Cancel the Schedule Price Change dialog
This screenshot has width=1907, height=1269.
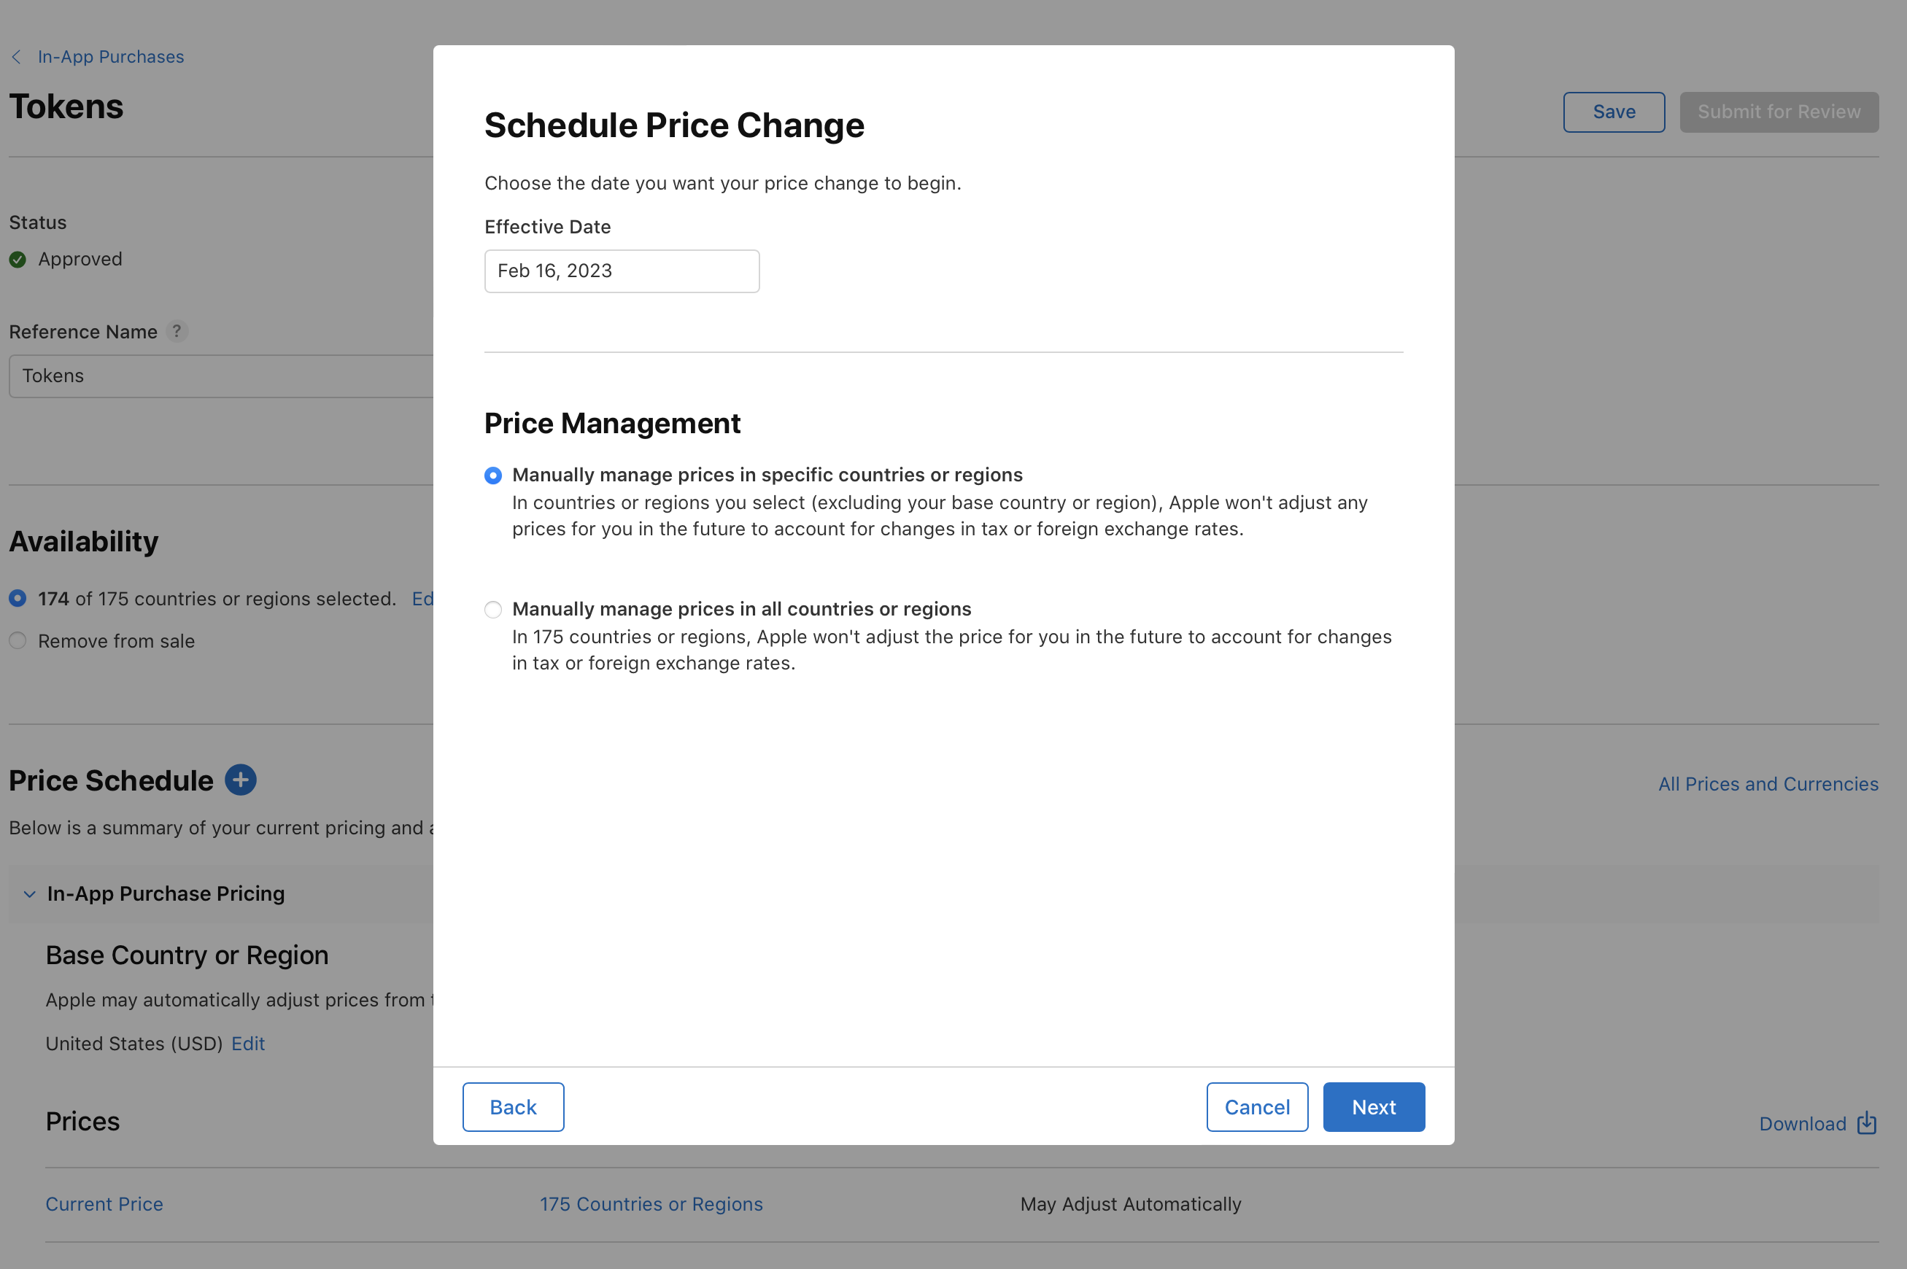[x=1257, y=1107]
